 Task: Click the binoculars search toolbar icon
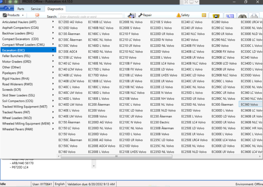[242, 16]
